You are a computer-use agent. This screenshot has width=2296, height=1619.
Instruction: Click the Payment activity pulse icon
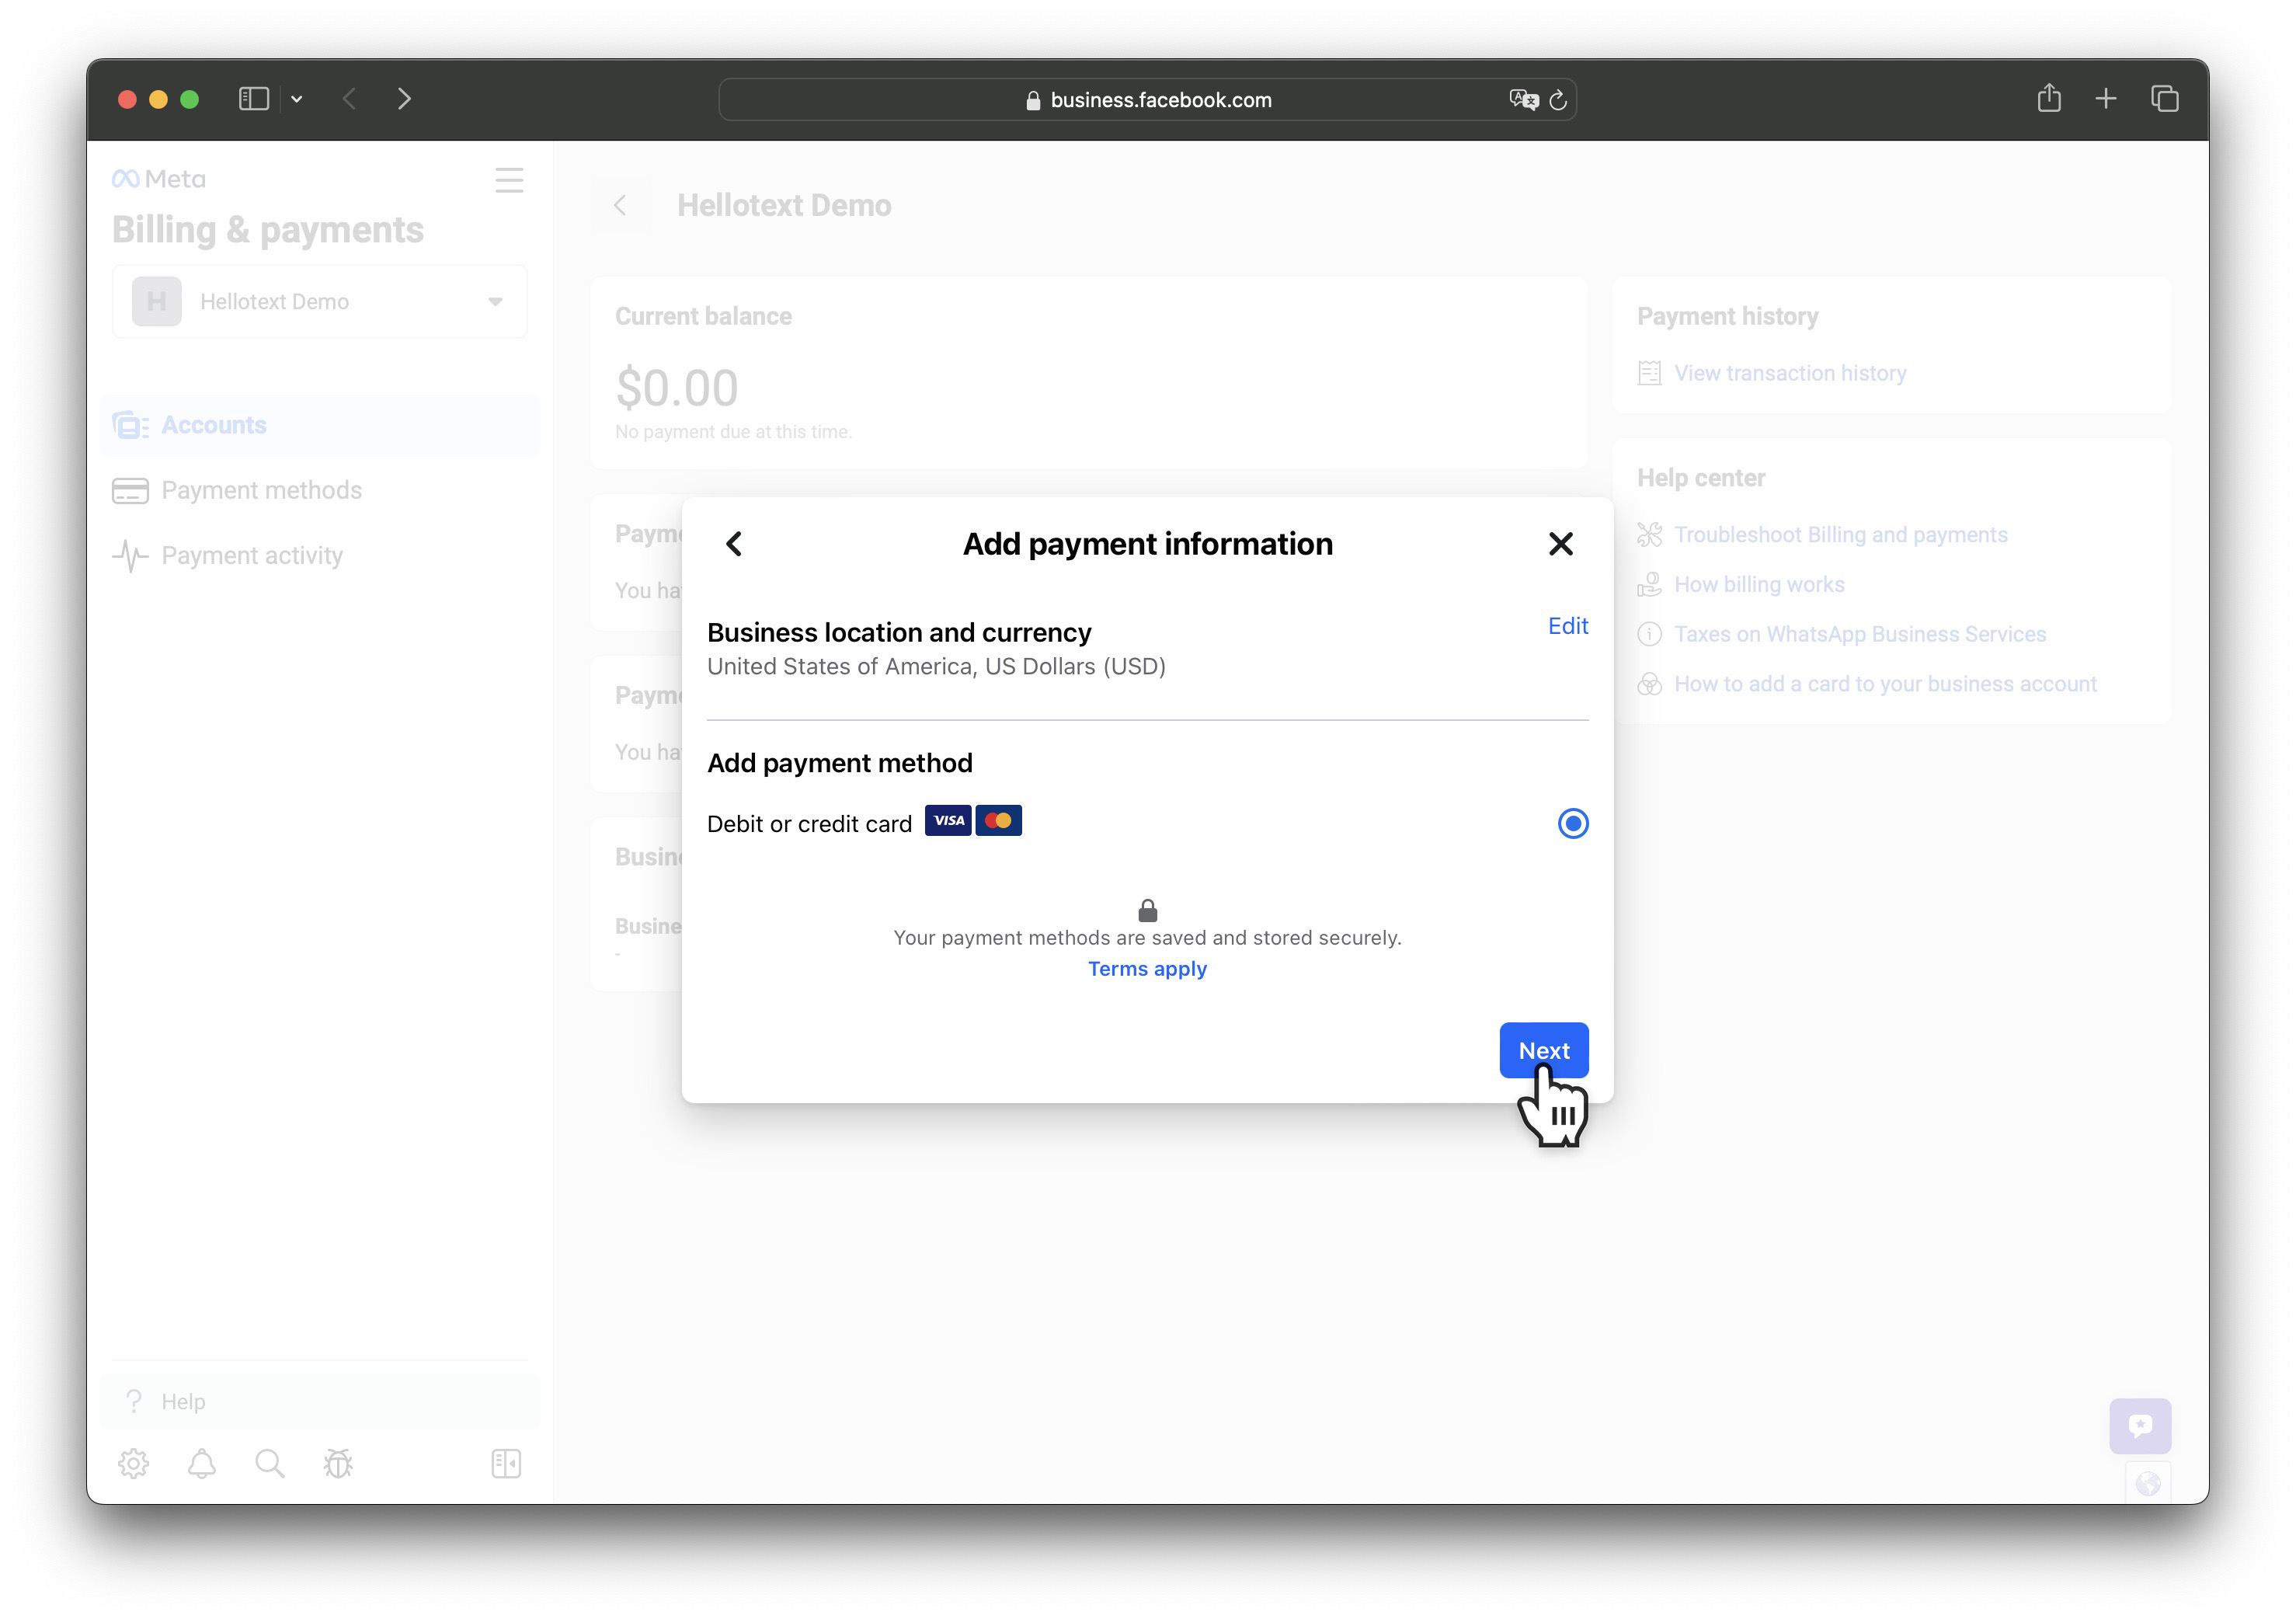[x=130, y=555]
